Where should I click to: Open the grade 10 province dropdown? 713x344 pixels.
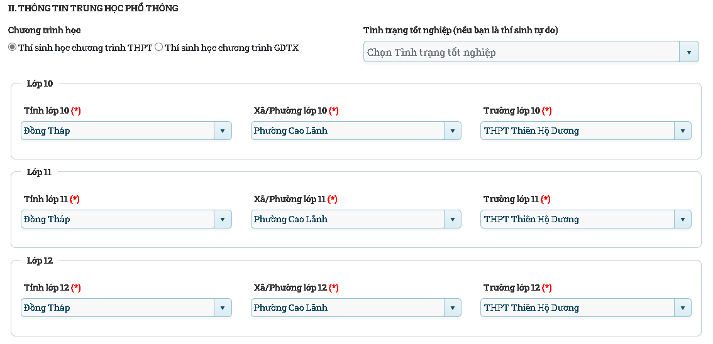(118, 131)
